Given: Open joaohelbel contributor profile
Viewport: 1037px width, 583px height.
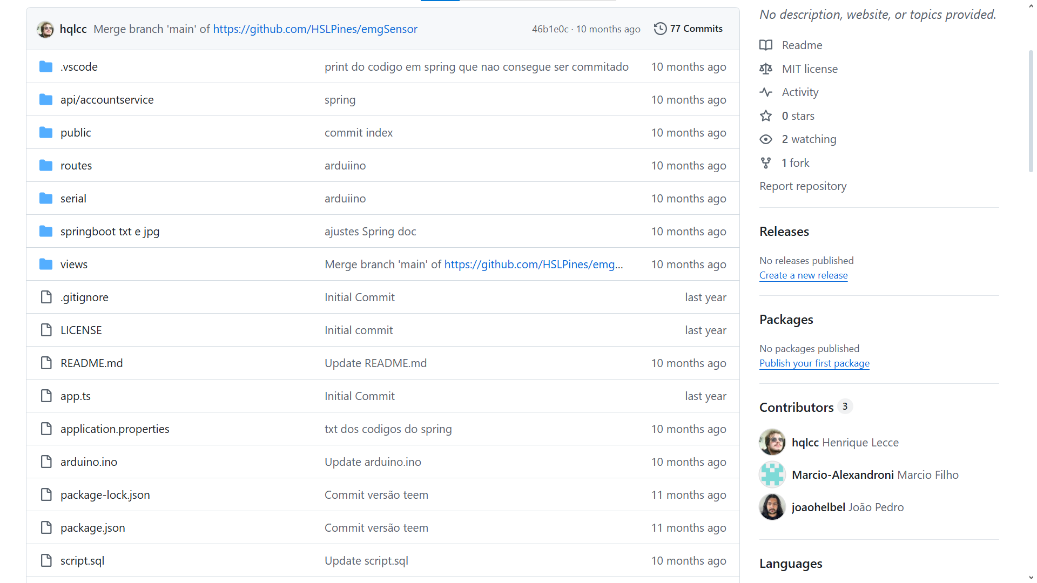Looking at the screenshot, I should (818, 507).
